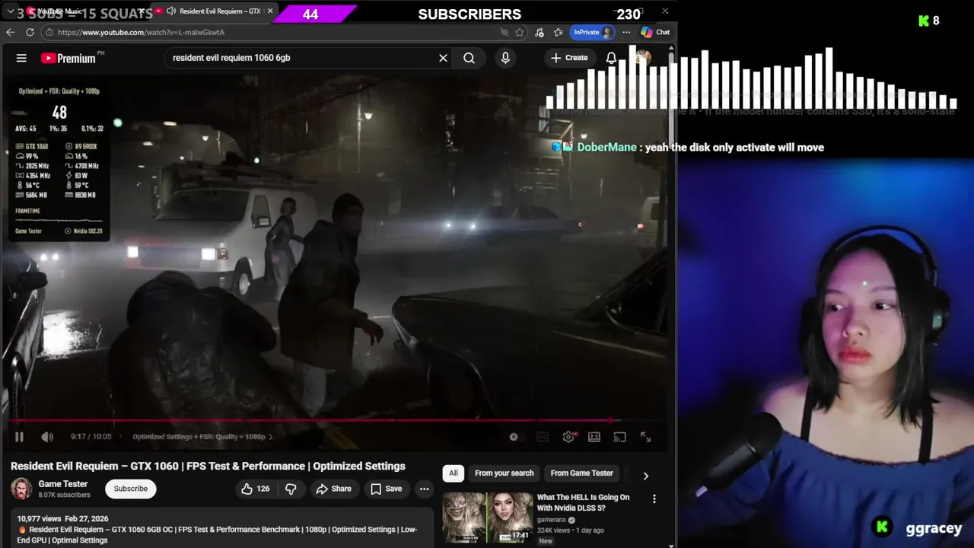Viewport: 974px width, 548px height.
Task: Open the gameranx channel link
Action: (552, 521)
